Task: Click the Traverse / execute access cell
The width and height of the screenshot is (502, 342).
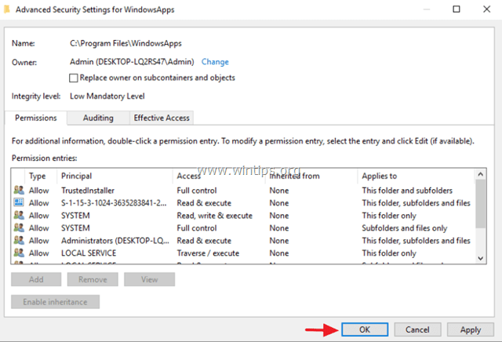Action: [x=208, y=253]
